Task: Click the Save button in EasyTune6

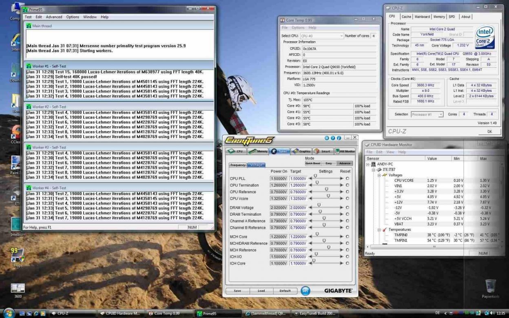Action: click(237, 291)
